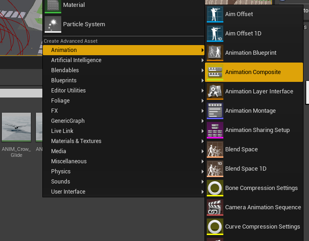Expand the Artificial Intelligence arrow
The height and width of the screenshot is (241, 309).
point(202,60)
